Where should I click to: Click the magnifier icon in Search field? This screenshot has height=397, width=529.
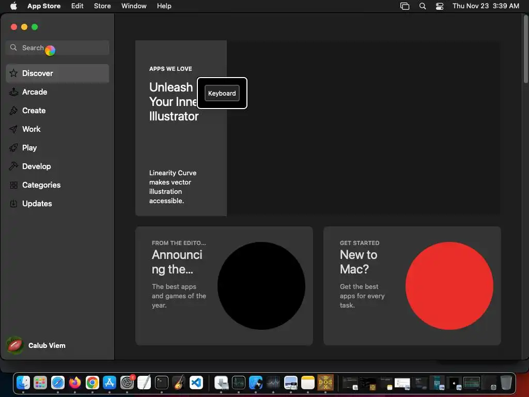pos(13,48)
